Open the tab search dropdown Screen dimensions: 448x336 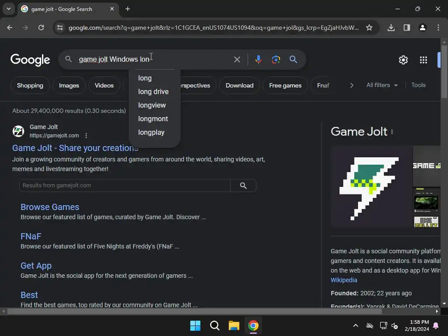point(9,9)
